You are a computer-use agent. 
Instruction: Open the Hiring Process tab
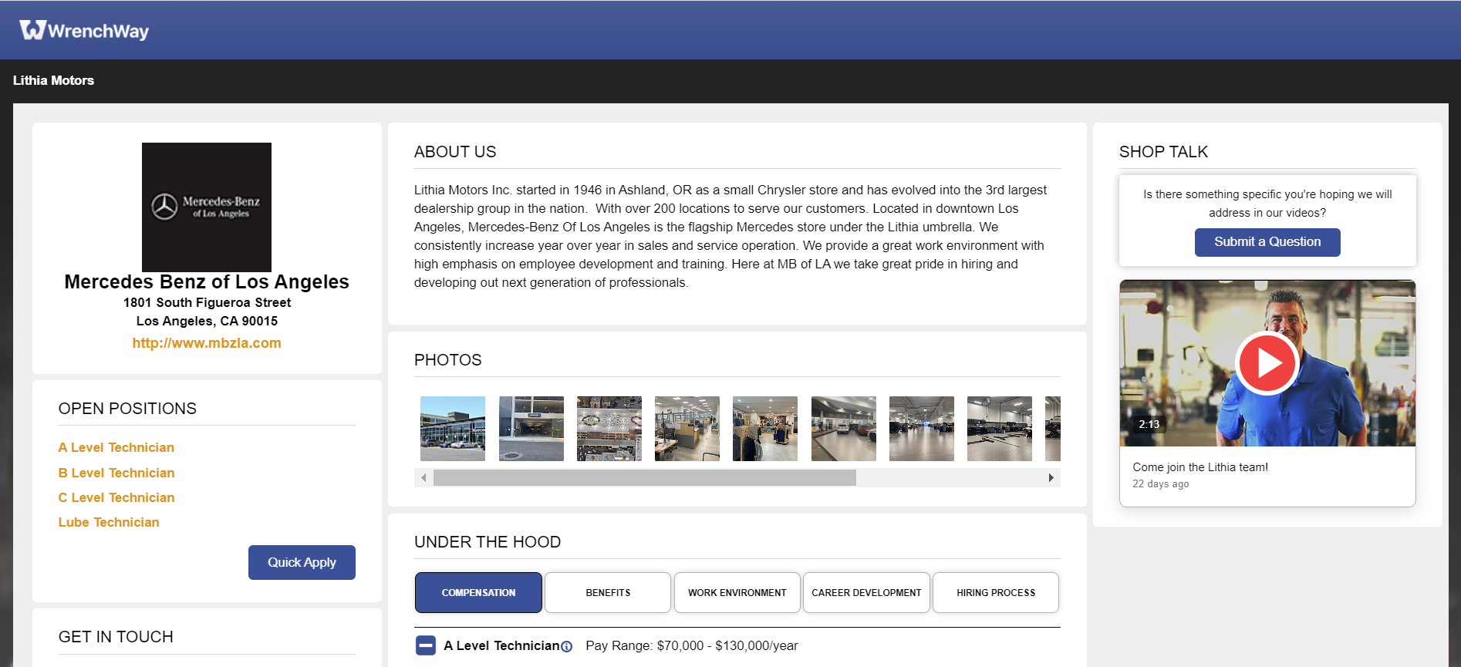[996, 592]
